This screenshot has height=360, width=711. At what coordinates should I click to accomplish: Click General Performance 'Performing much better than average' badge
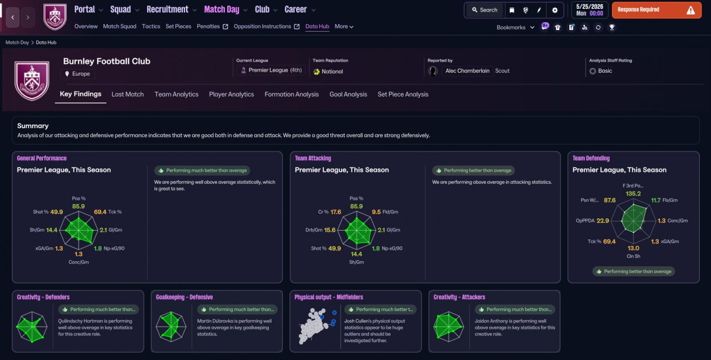tap(202, 171)
